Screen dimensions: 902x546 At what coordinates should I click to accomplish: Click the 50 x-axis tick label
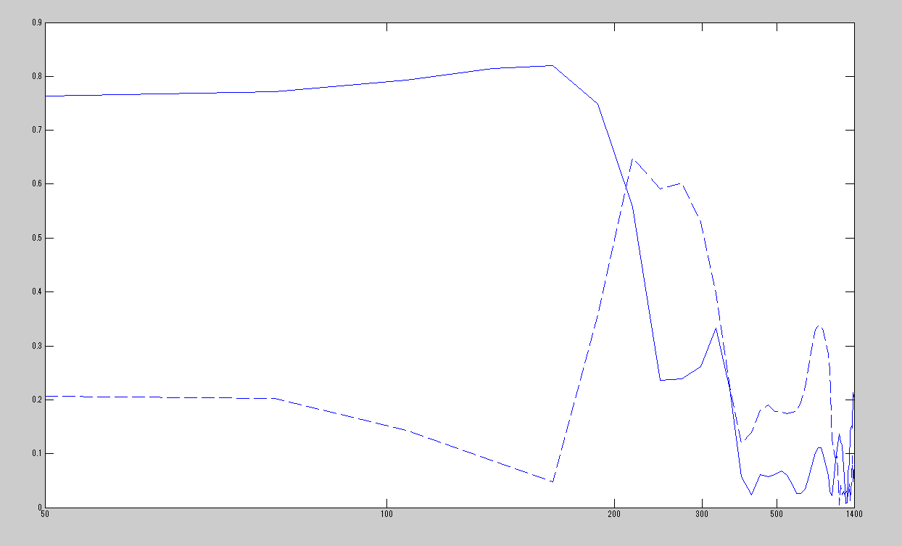[45, 514]
